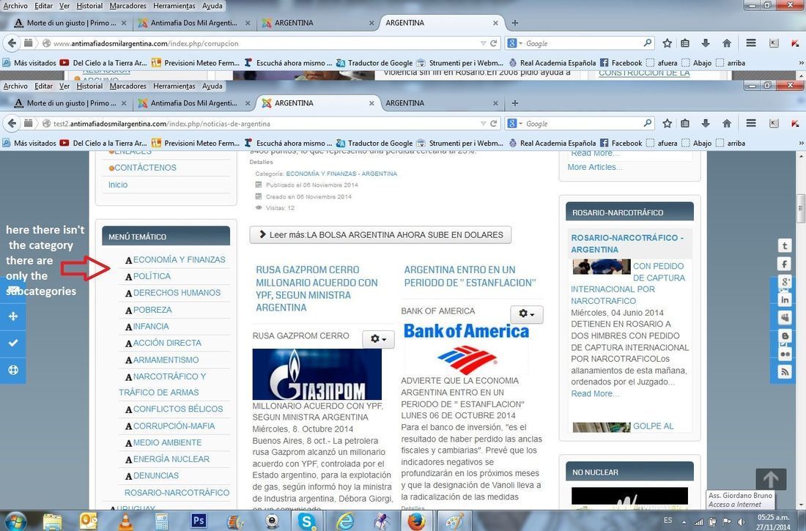Open 'ARGENTINA ENTRO EN UN PERIODO' headline

[x=470, y=276]
